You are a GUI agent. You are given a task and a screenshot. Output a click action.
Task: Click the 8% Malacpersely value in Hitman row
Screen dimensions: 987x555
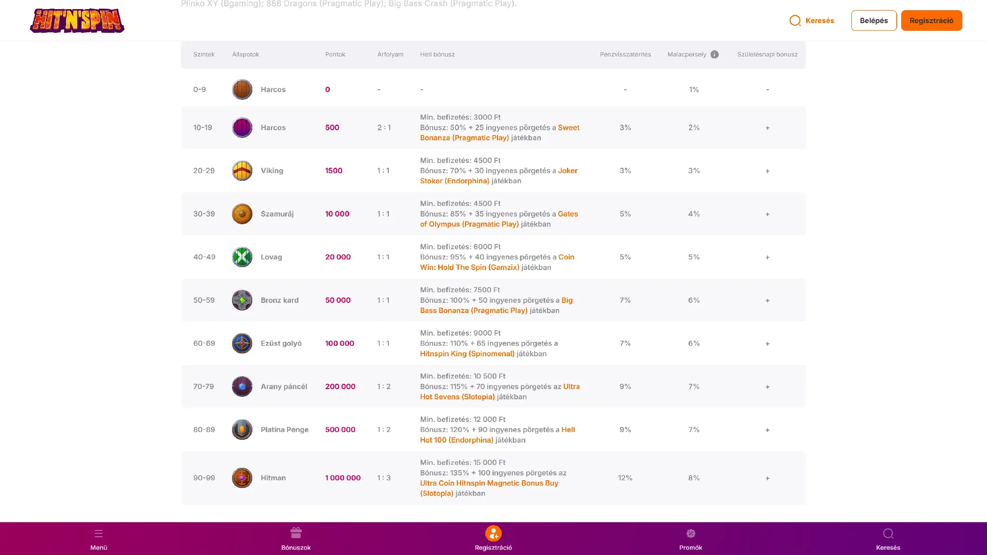click(694, 478)
